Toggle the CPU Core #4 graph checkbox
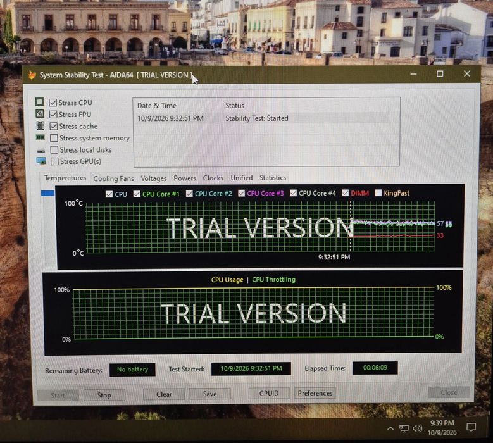This screenshot has height=443, width=493. click(293, 193)
